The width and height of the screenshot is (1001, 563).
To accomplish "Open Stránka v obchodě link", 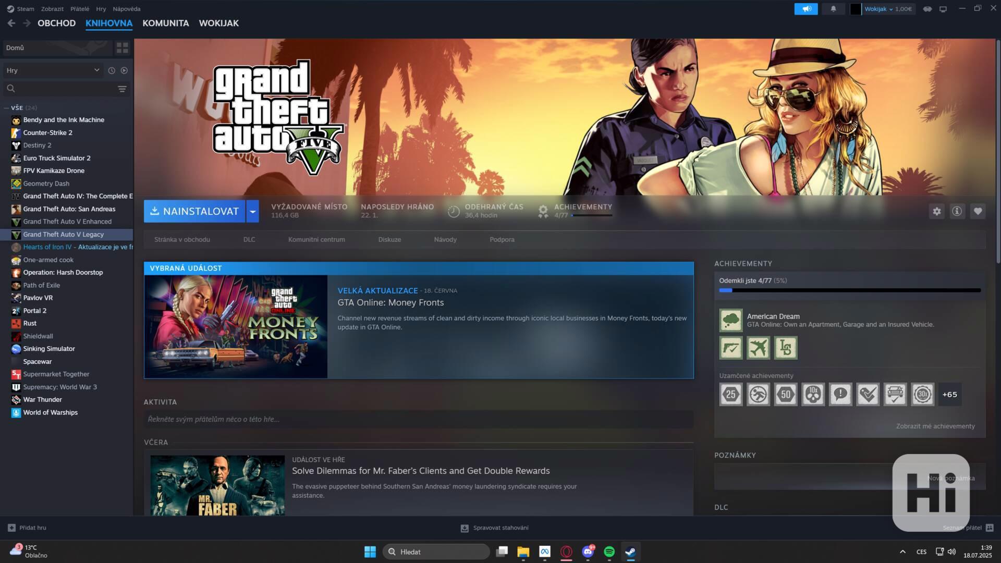I will tap(182, 240).
